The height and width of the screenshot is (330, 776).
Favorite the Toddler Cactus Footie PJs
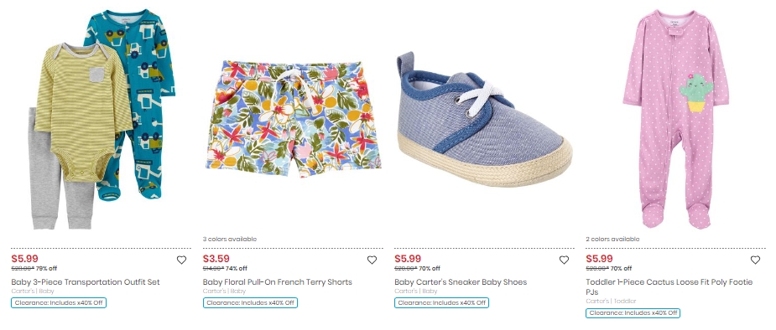755,260
